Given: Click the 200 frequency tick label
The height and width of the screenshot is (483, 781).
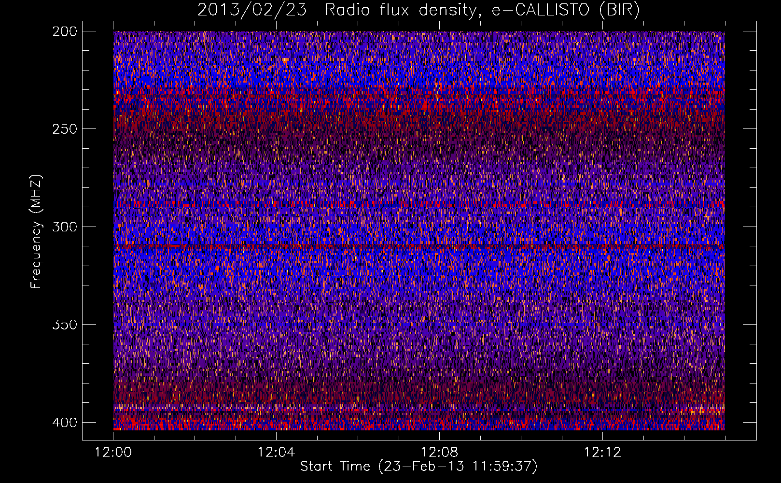Looking at the screenshot, I should 64,31.
